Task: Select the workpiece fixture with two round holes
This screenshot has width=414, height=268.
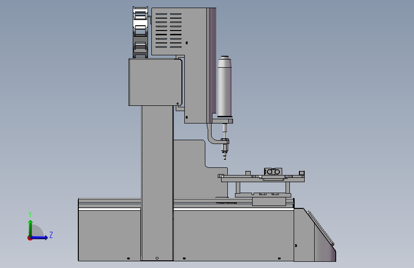Action: tap(273, 172)
